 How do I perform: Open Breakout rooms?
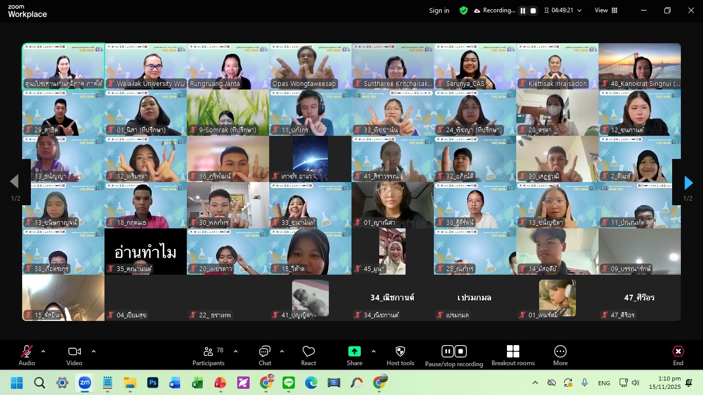513,355
